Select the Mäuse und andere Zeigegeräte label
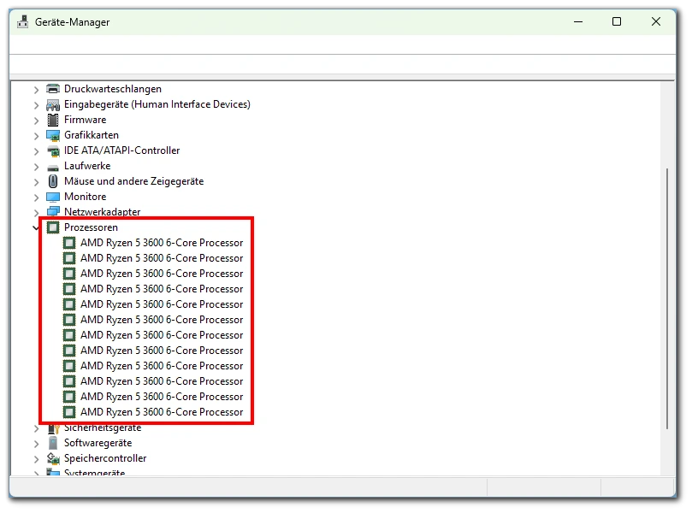 (x=133, y=181)
